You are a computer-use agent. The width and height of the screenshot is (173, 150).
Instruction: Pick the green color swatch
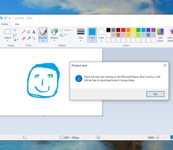point(138,30)
